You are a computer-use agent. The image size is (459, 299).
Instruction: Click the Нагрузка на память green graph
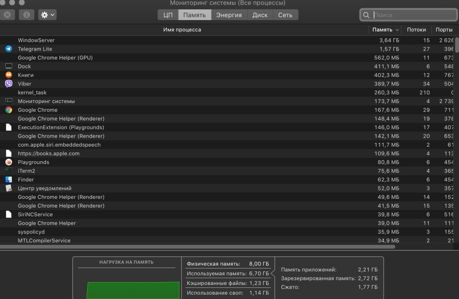tap(133, 290)
